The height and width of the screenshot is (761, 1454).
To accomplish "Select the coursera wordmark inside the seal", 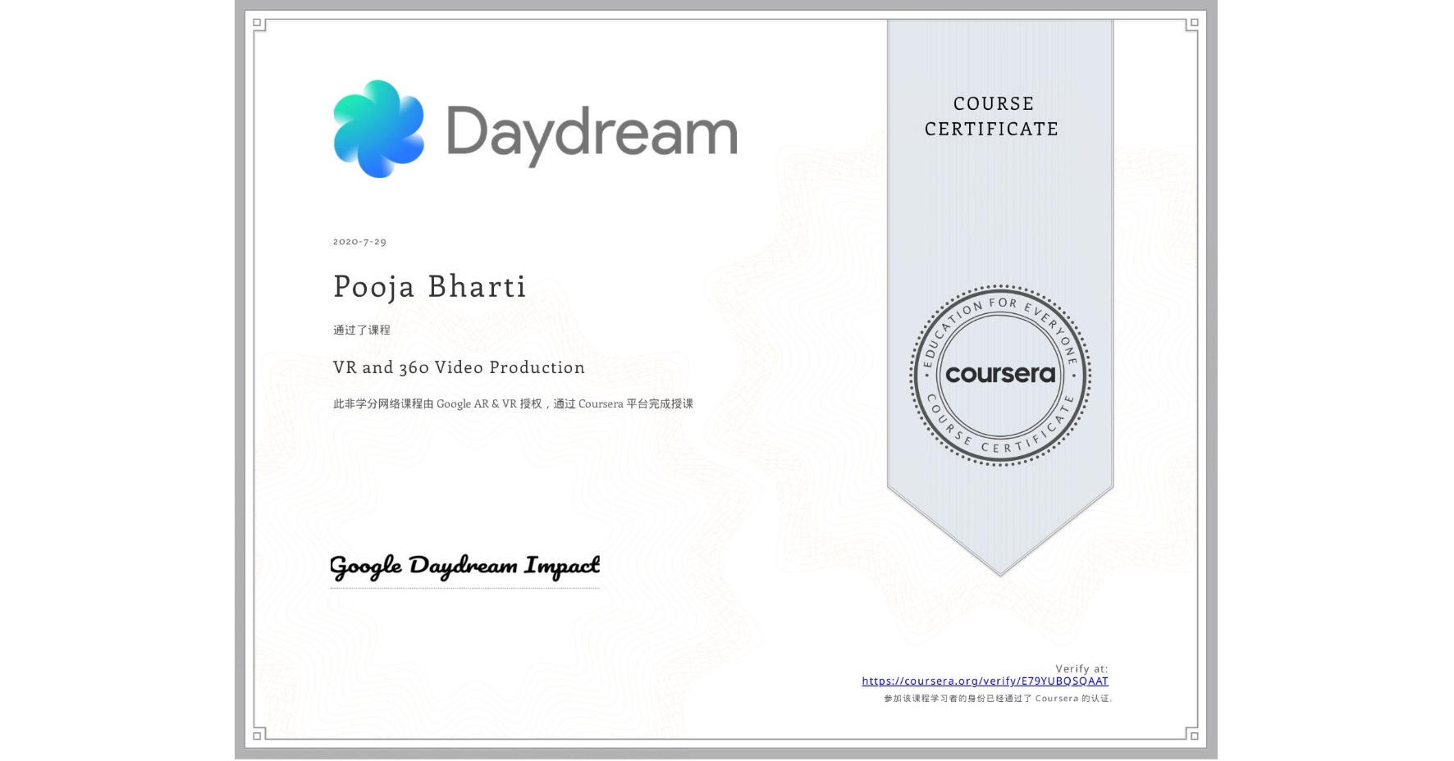I will point(1000,373).
